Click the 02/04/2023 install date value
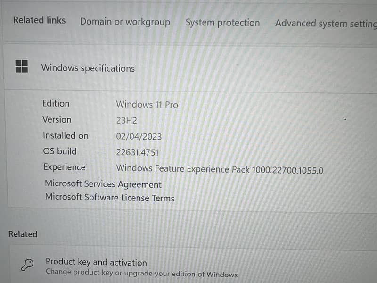The width and height of the screenshot is (377, 283). pyautogui.click(x=139, y=136)
